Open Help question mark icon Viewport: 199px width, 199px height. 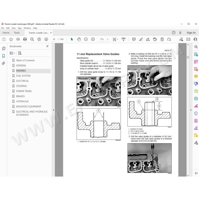[174, 33]
